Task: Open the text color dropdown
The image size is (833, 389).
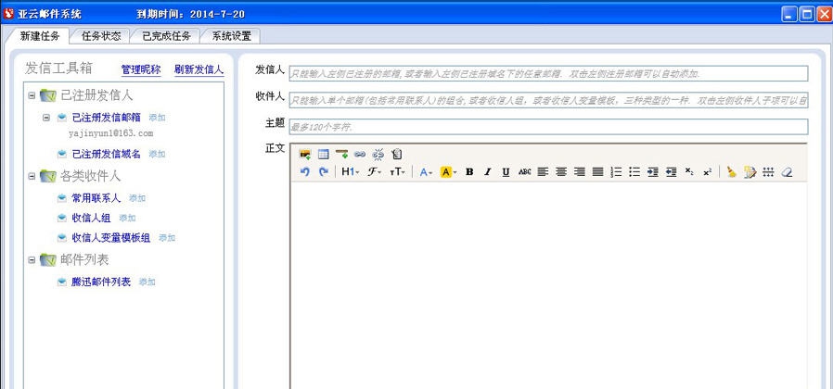Action: pyautogui.click(x=426, y=172)
